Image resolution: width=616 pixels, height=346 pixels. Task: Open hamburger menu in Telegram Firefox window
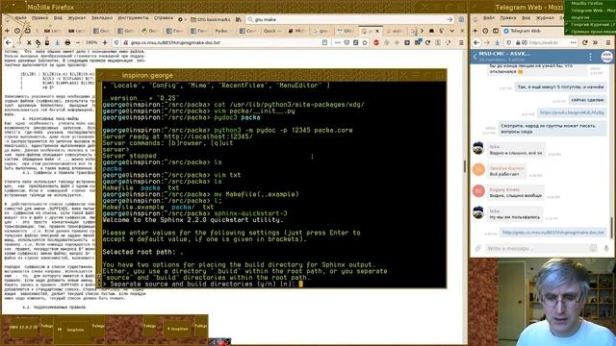click(x=607, y=42)
